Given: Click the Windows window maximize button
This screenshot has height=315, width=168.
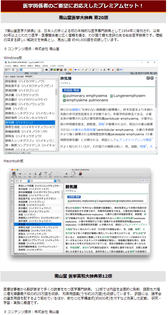Looking at the screenshot, I should pos(148,62).
